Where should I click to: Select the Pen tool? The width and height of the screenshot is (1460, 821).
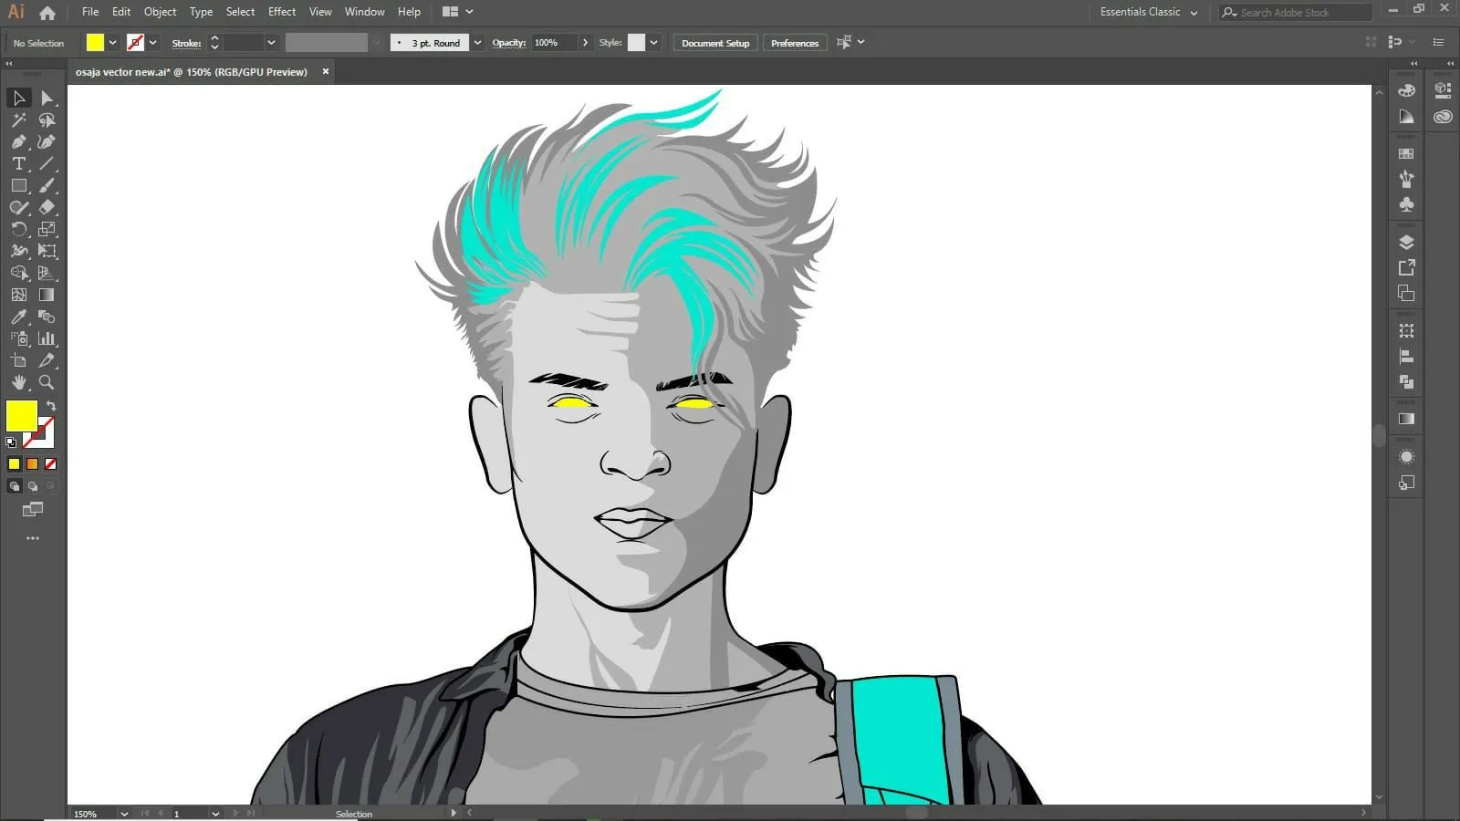click(18, 141)
